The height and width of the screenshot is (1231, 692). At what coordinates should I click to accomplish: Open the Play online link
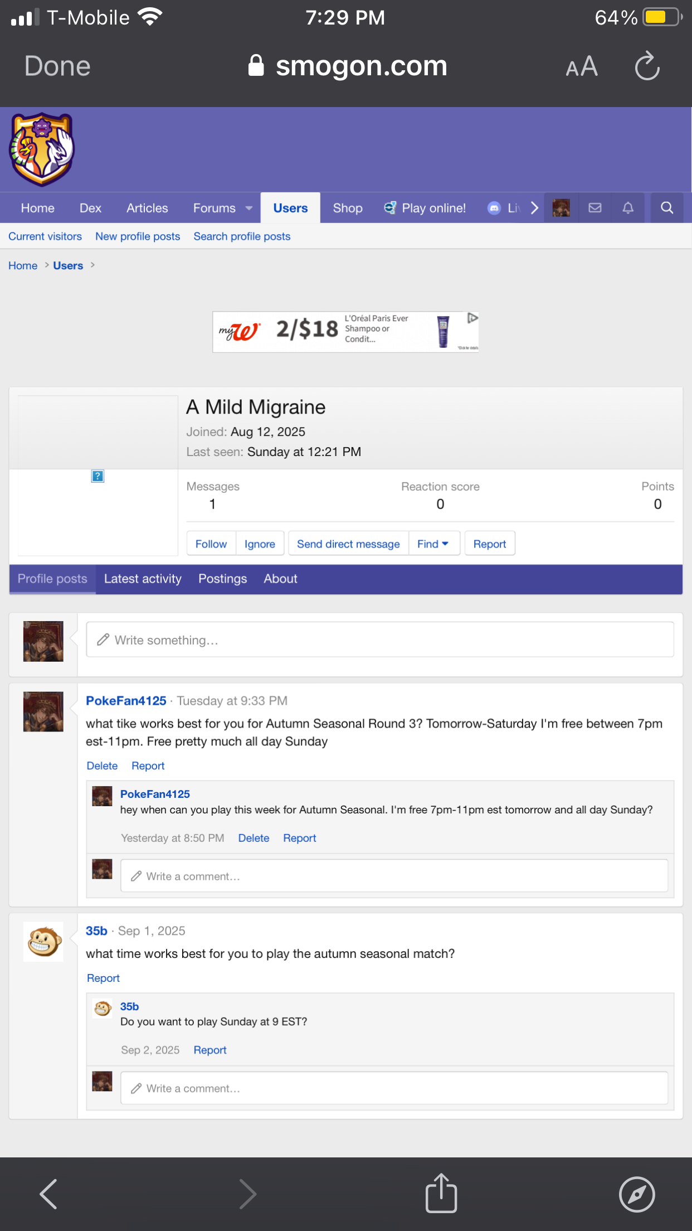click(425, 208)
